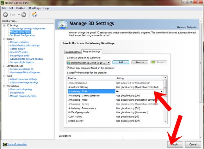Image resolution: width=204 pixels, height=149 pixels.
Task: Switch to the Program Settings tab
Action: pos(92,51)
